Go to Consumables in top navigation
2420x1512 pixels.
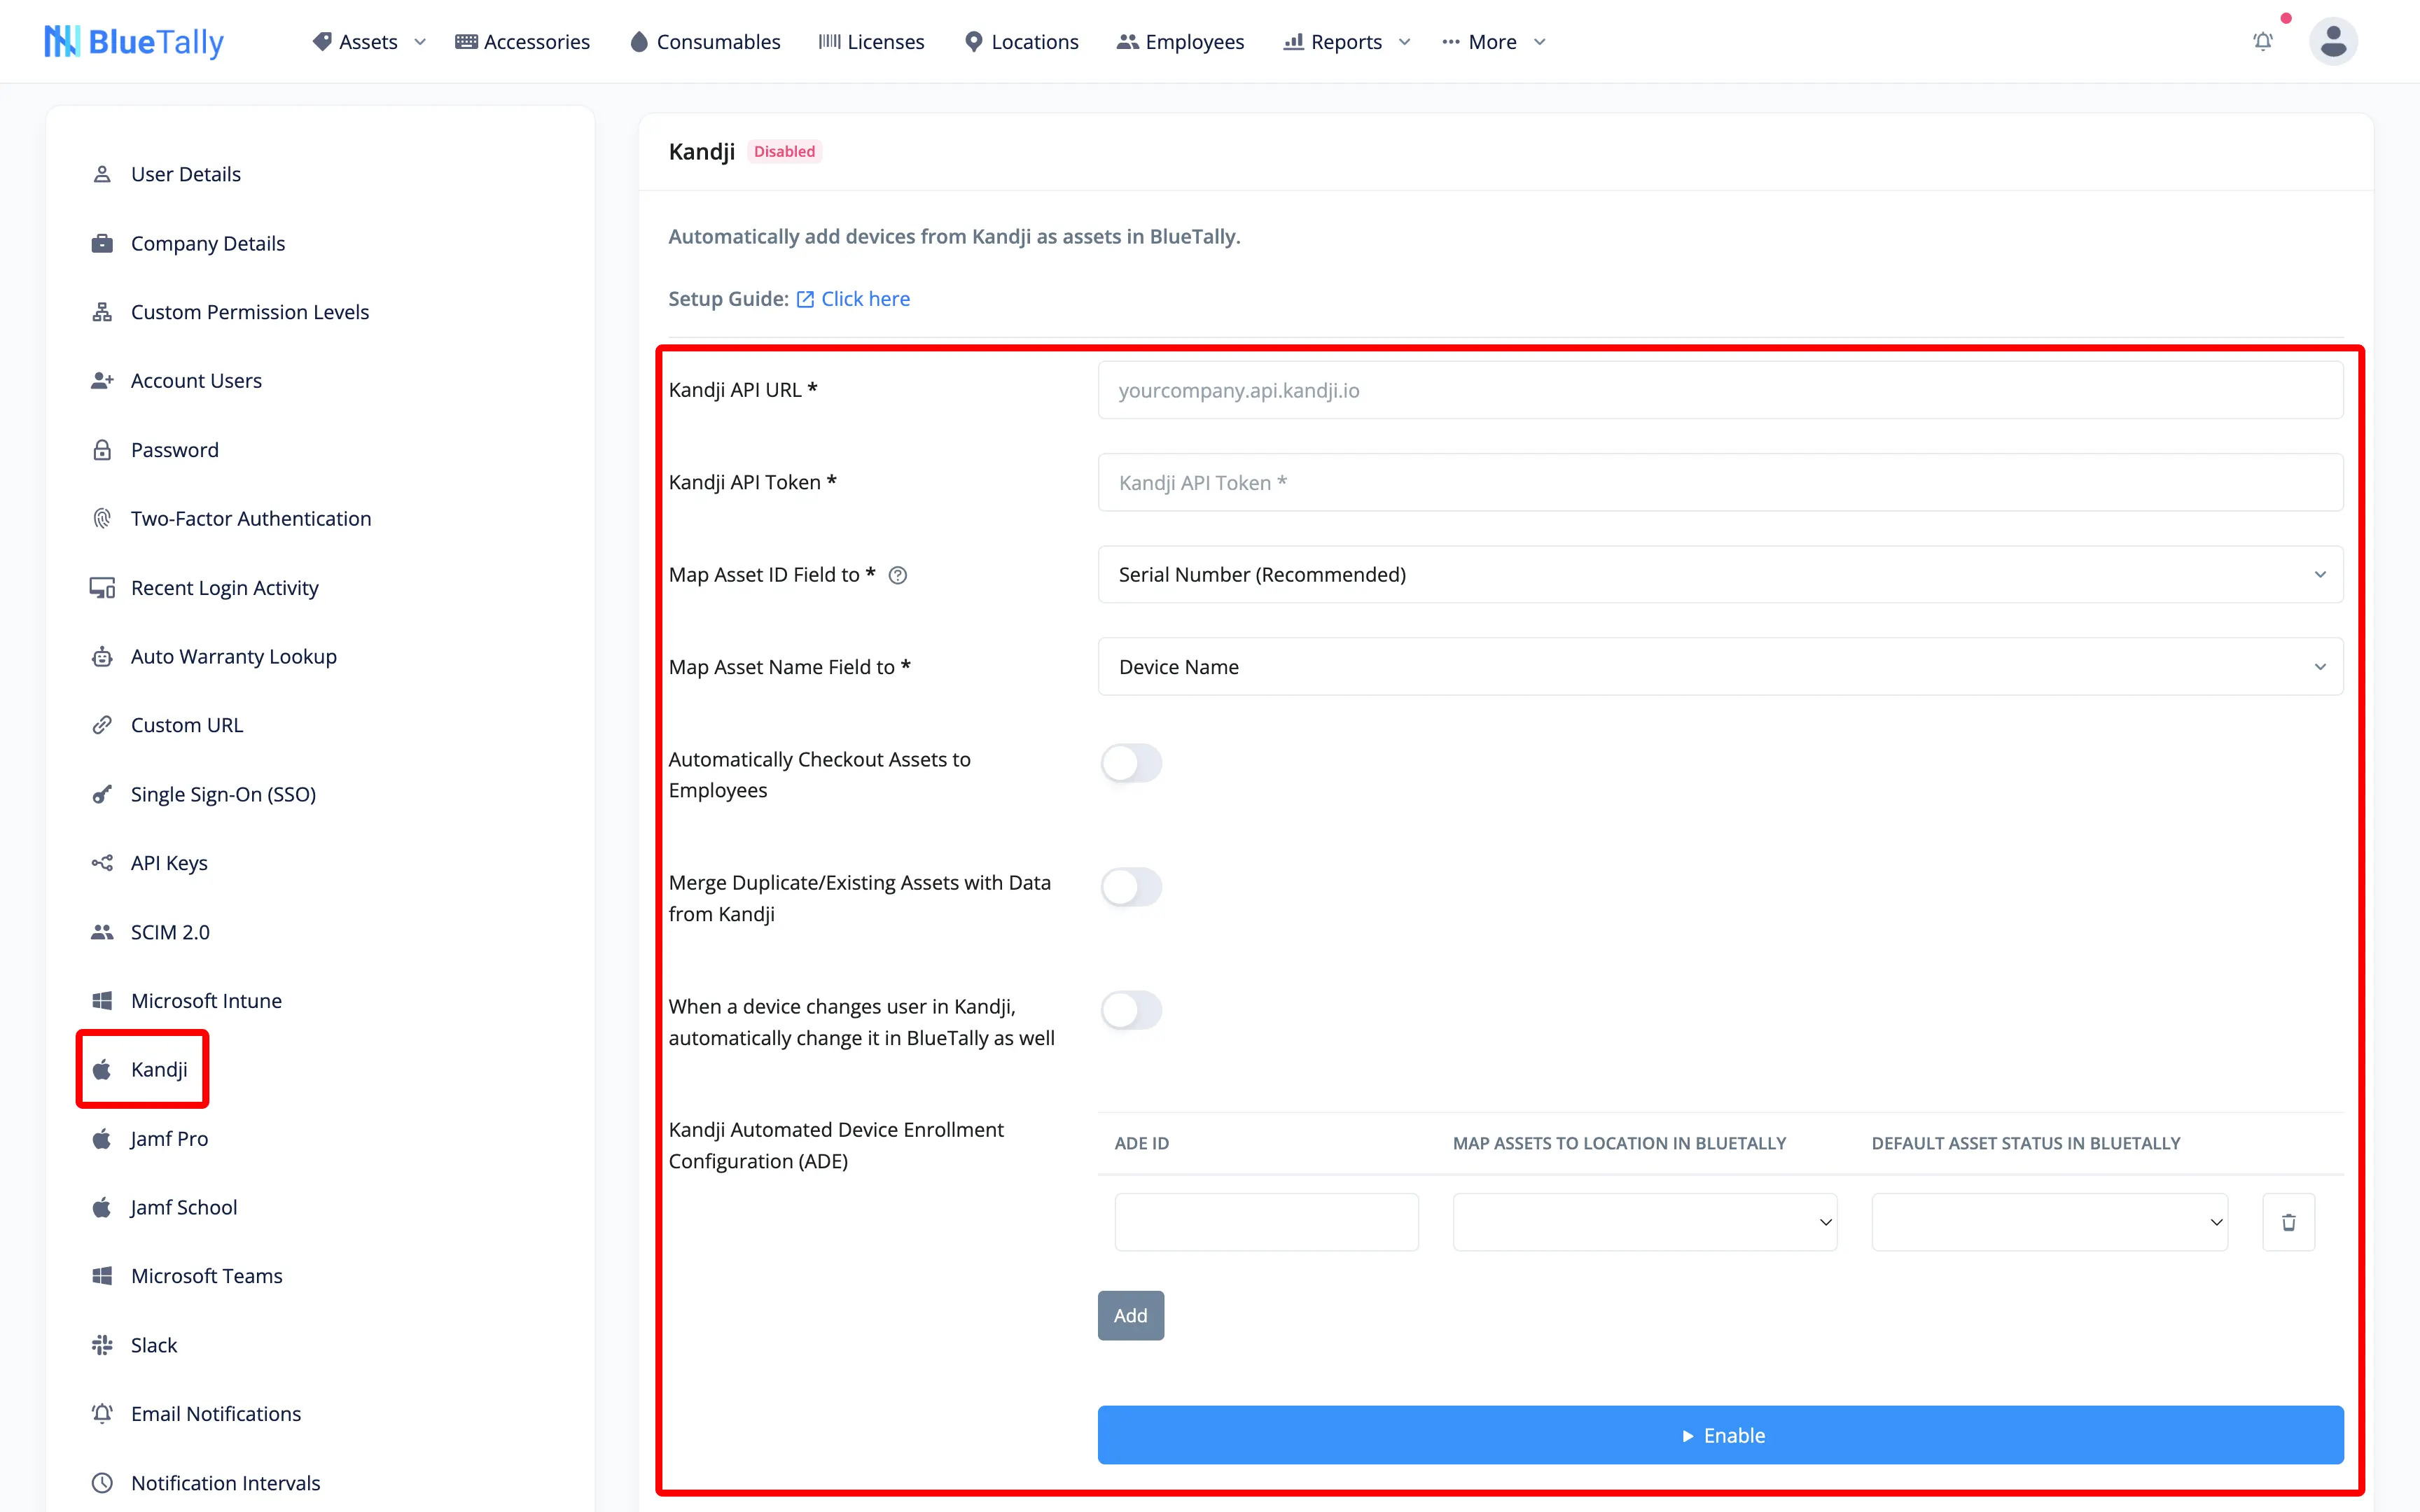[705, 42]
